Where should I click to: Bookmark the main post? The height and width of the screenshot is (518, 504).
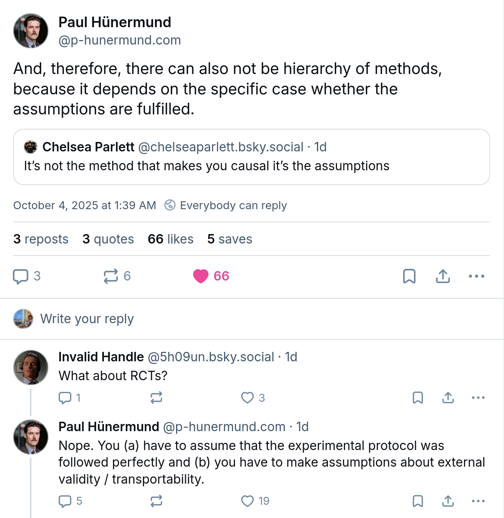click(x=409, y=276)
